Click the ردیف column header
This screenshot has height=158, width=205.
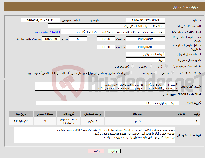[197, 114]
